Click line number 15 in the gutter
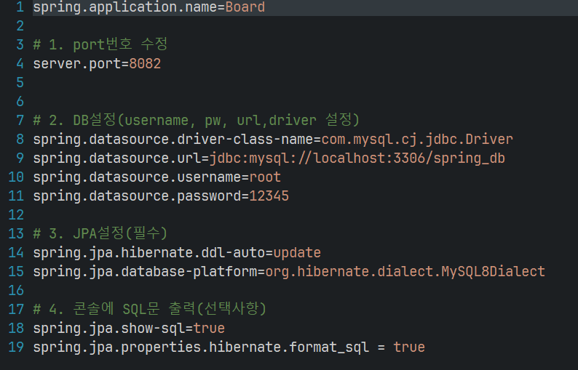This screenshot has width=578, height=370. point(16,271)
